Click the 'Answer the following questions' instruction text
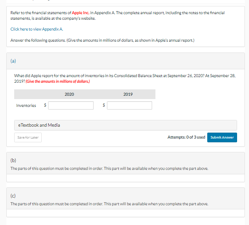The height and width of the screenshot is (225, 249). click(103, 40)
